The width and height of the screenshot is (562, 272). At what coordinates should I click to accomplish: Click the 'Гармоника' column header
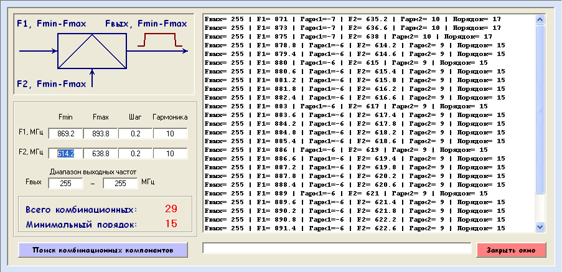[x=170, y=117]
